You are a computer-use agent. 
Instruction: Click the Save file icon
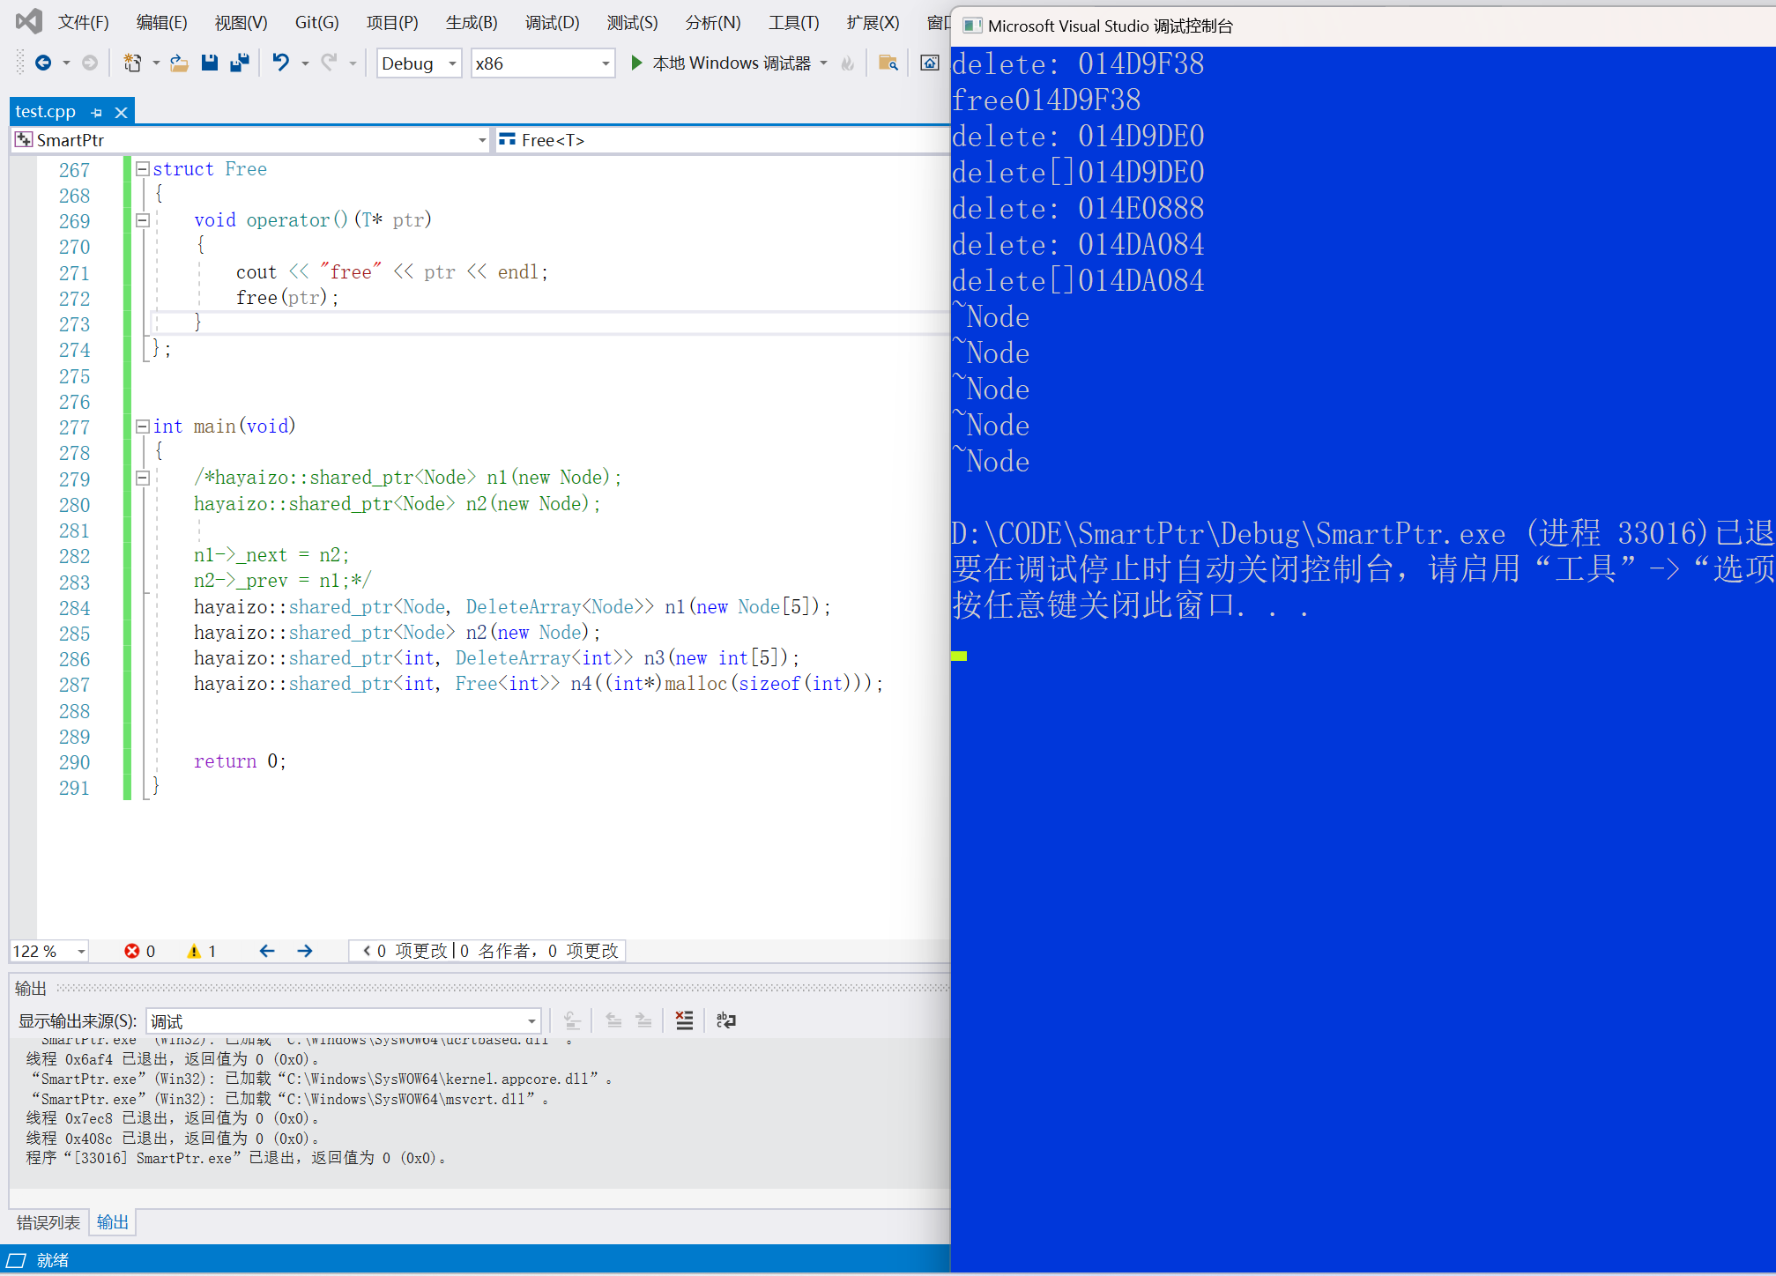210,63
